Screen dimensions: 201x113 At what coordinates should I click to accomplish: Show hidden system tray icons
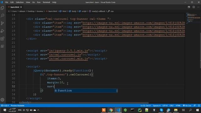[x=38, y=110]
